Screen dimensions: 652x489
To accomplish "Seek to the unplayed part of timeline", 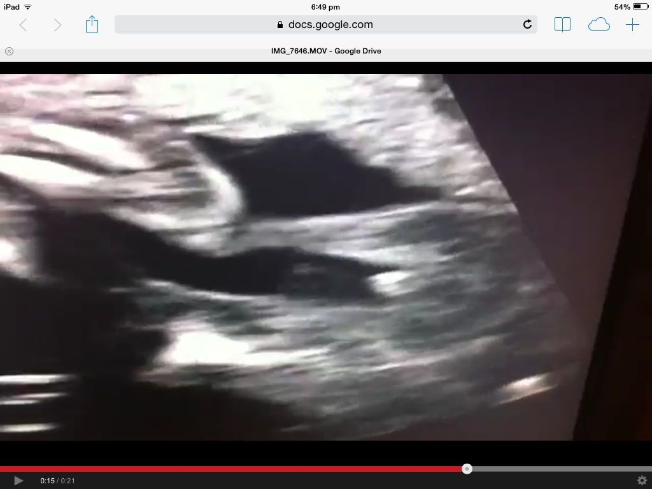I will pos(562,469).
